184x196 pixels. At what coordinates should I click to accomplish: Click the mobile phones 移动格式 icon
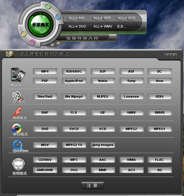(x=18, y=75)
